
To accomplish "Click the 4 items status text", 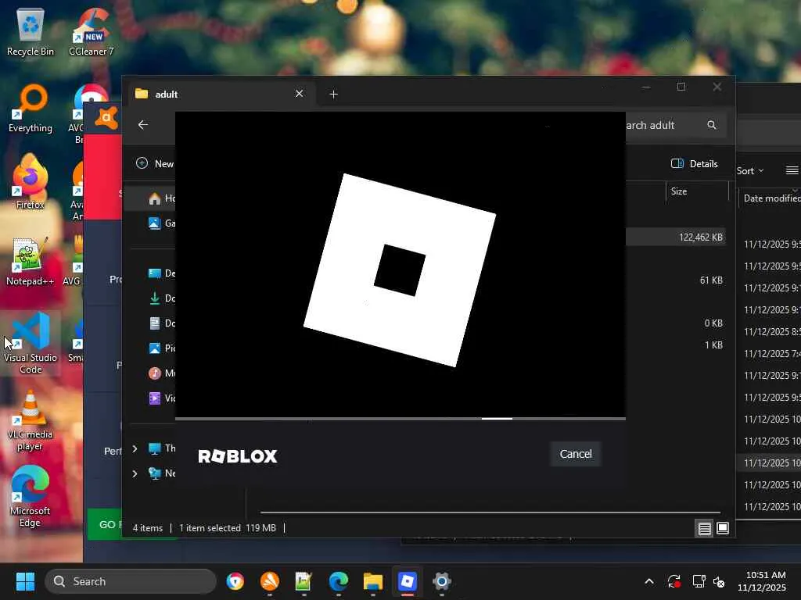I will coord(148,528).
